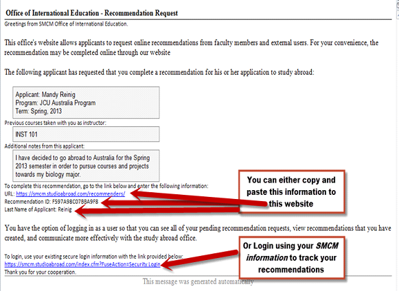The image size is (399, 291).
Task: Click the 'copy and paste this information' callout
Action: (291, 191)
